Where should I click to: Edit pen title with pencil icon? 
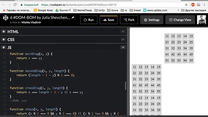coord(73,18)
